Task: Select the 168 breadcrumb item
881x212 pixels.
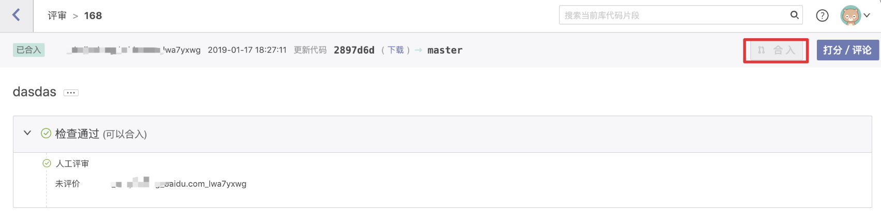Action: 93,16
